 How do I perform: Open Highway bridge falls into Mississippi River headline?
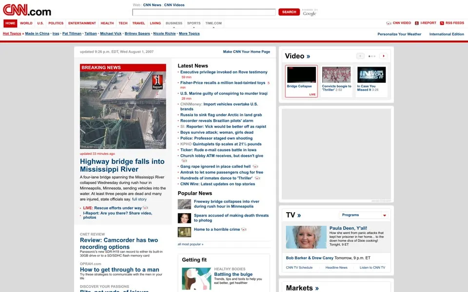(x=122, y=165)
